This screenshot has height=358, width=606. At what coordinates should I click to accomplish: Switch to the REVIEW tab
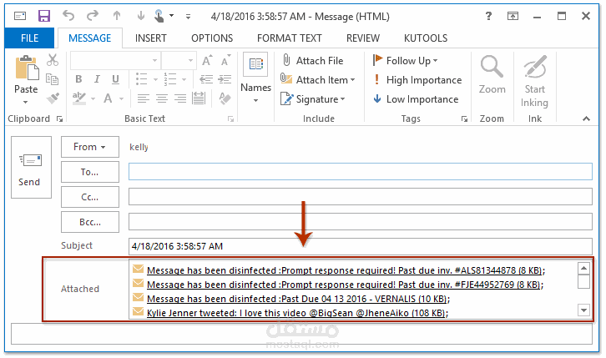363,38
